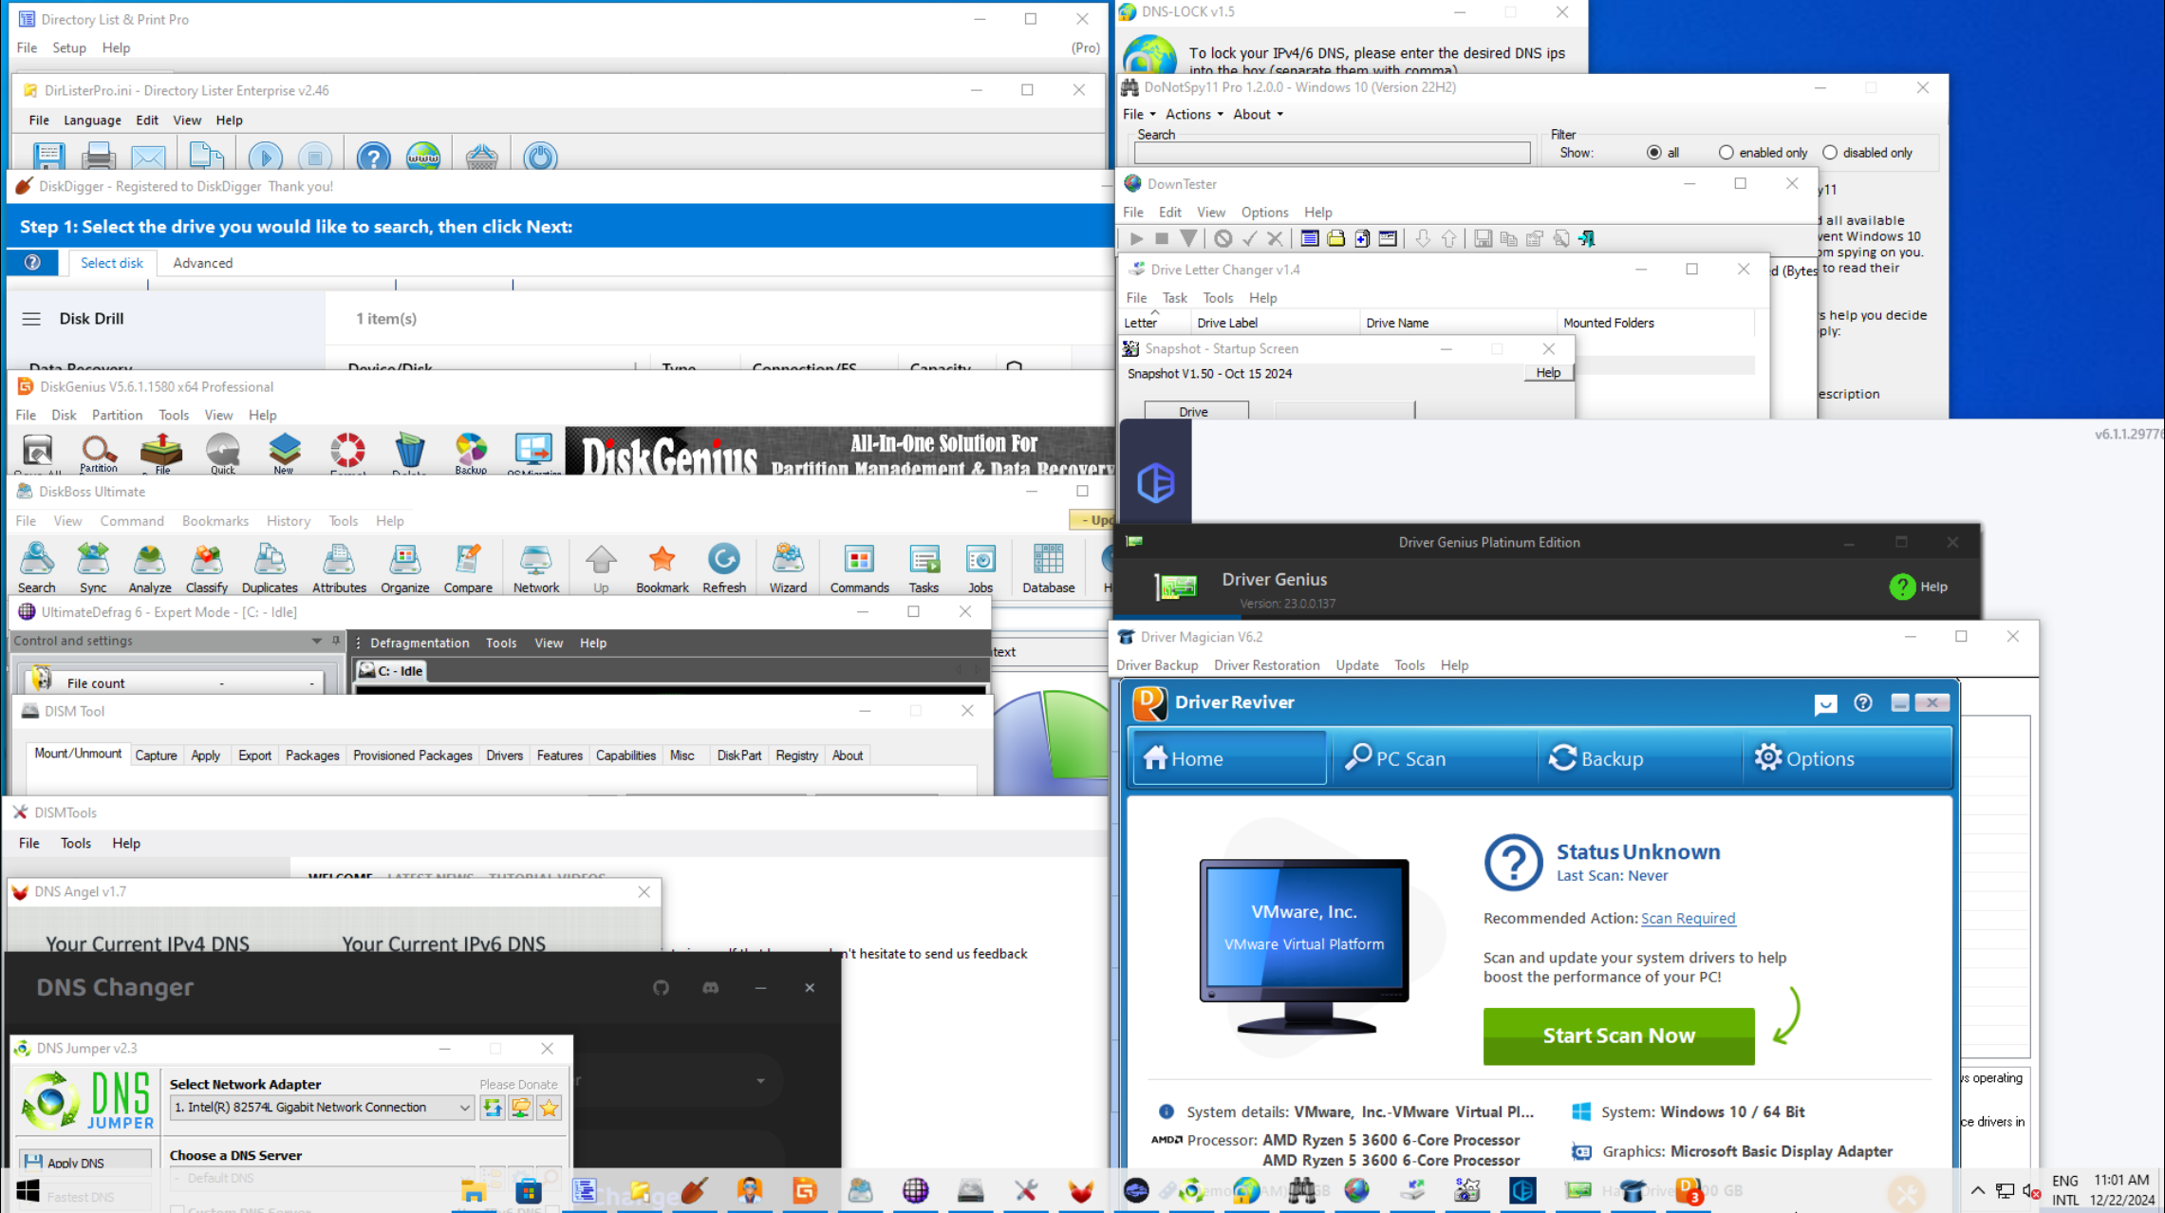Select the Classify tool in DiskBoss

206,568
